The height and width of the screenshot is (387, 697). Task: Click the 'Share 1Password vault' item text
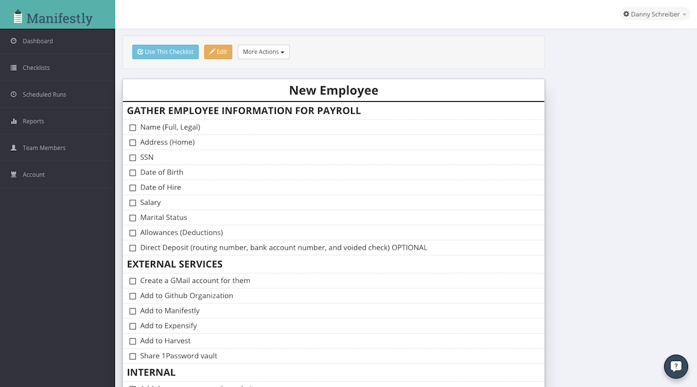pyautogui.click(x=179, y=356)
